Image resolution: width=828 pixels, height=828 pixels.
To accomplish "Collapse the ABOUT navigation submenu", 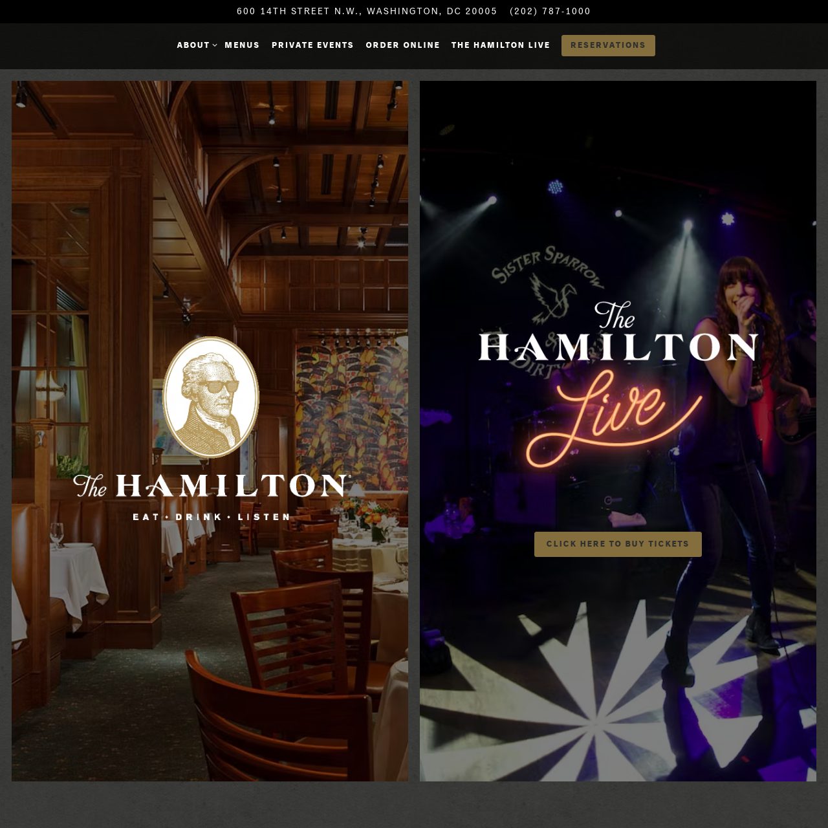I will [x=193, y=44].
